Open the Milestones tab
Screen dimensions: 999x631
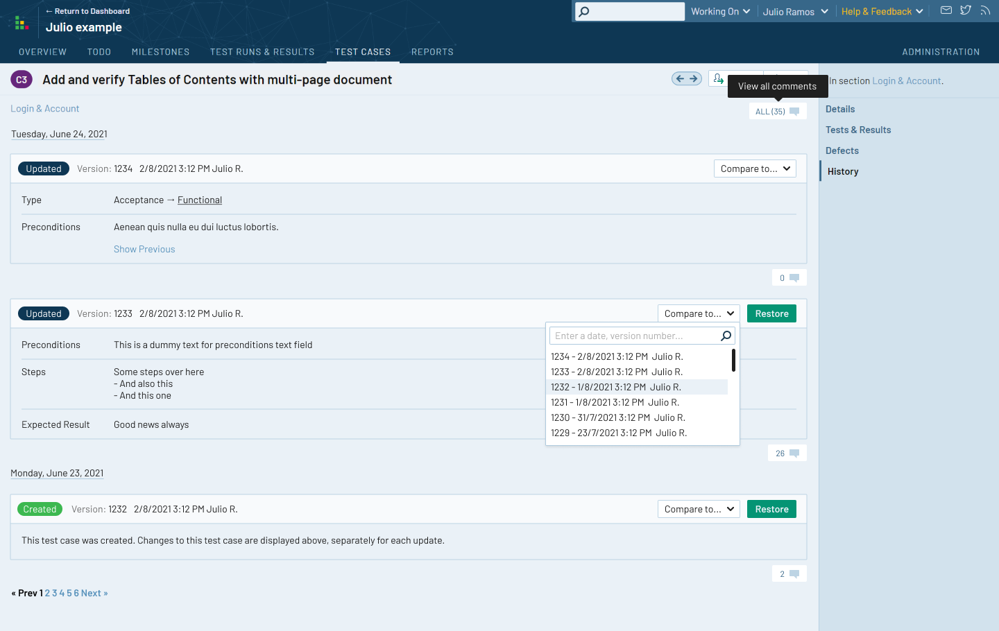(160, 52)
